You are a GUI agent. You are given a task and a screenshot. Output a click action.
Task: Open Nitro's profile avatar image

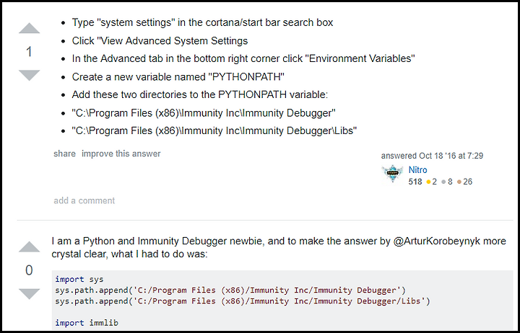393,174
